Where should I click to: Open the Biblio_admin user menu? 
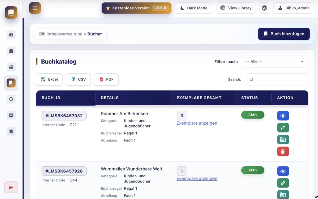[x=294, y=8]
